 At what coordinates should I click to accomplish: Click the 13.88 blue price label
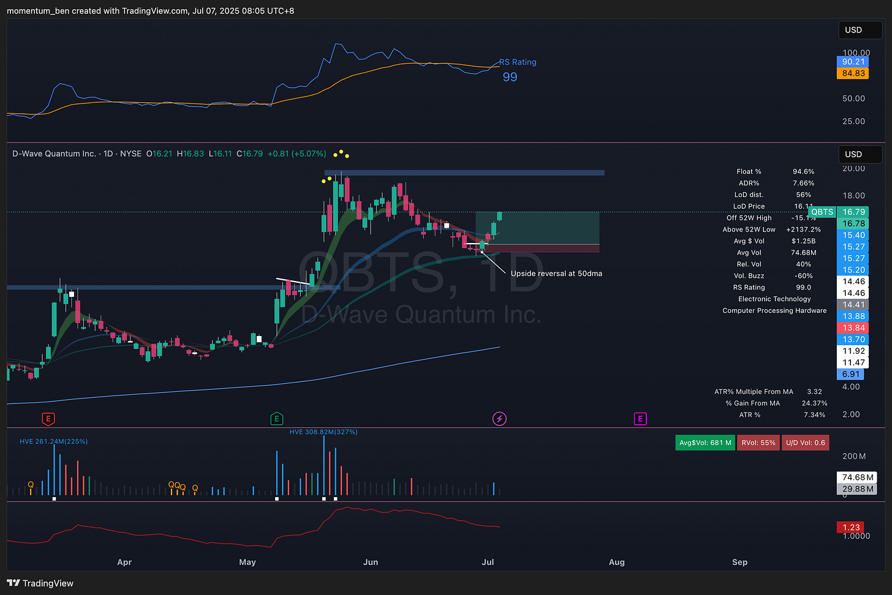point(853,316)
